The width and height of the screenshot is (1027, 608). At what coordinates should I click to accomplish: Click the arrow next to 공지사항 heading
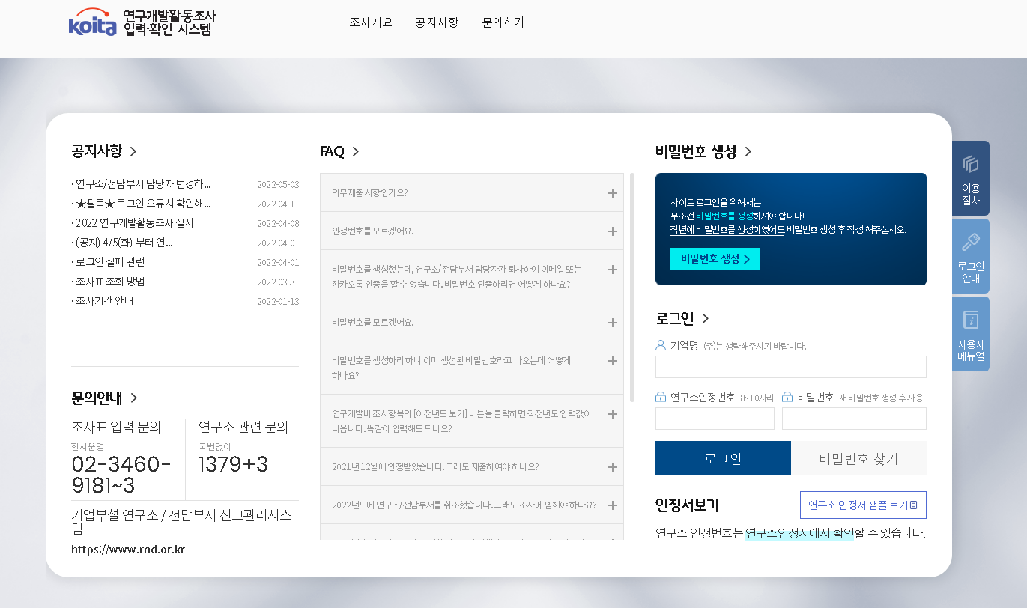[133, 151]
